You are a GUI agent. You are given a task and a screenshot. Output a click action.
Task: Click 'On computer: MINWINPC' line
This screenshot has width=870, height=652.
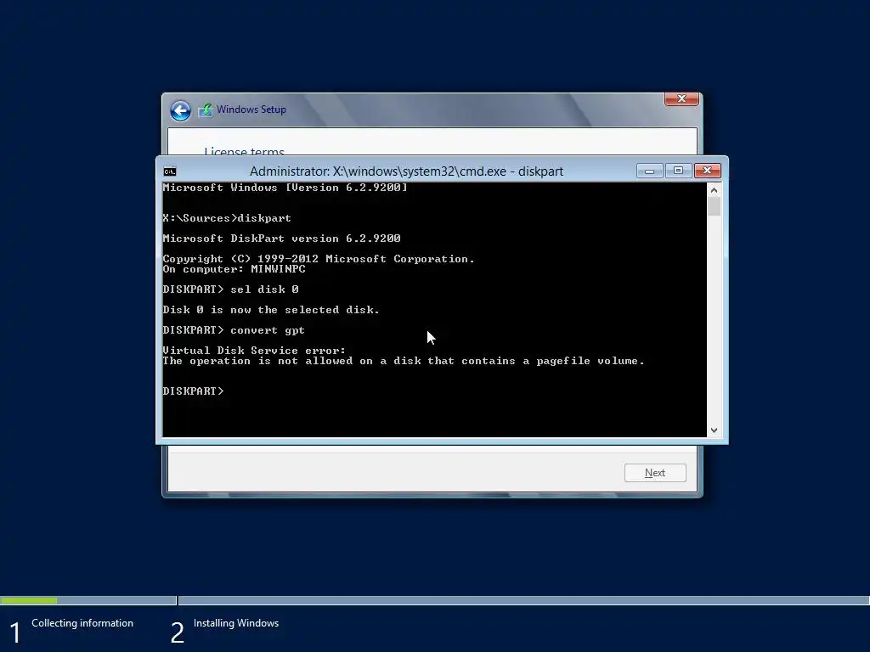coord(234,269)
